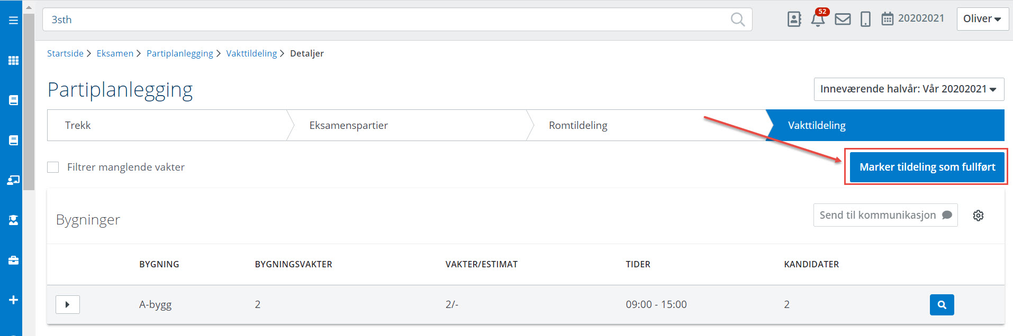
Task: Click the grid apps icon in sidebar
Action: coord(14,60)
